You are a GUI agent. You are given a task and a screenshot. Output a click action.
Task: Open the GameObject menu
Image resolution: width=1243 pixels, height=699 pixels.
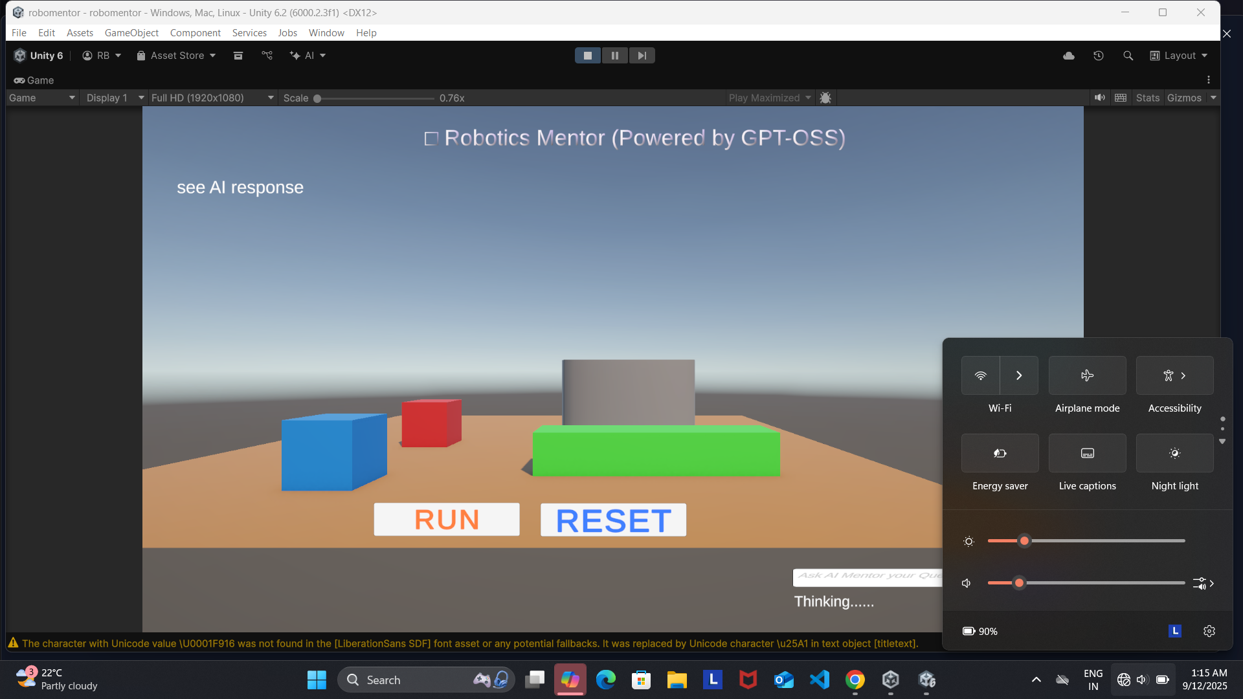point(131,33)
